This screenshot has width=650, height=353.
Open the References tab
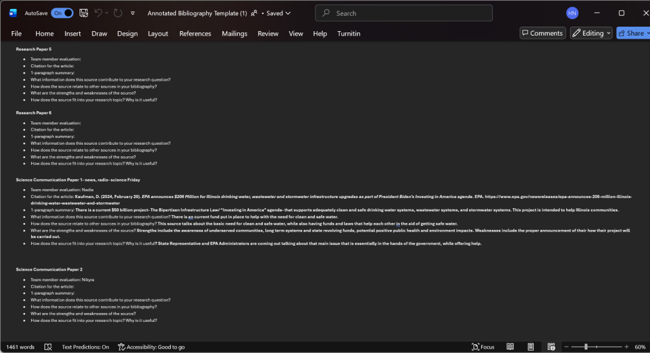coord(195,34)
